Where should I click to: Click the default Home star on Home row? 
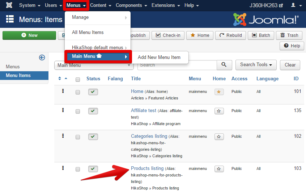point(219,92)
